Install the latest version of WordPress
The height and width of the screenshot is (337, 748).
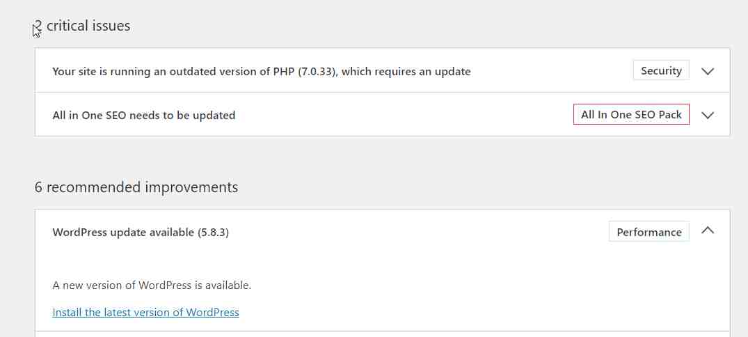click(x=145, y=313)
